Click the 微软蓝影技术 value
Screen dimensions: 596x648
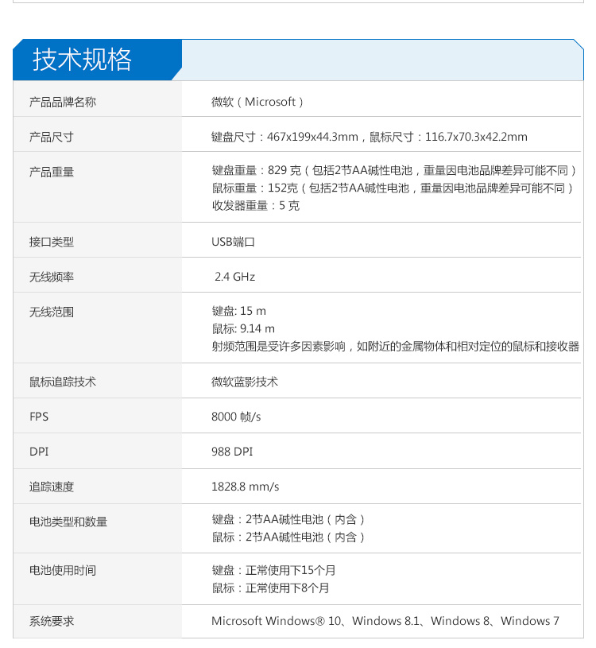point(245,382)
